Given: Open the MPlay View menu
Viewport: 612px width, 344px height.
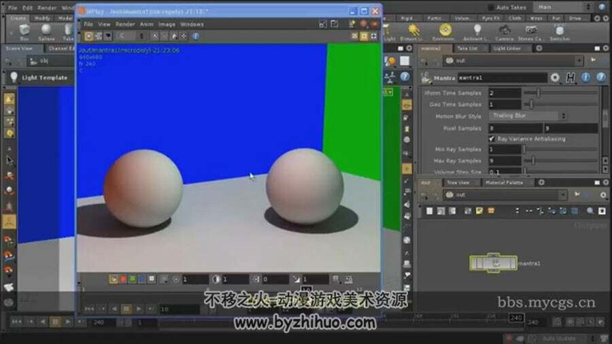Looking at the screenshot, I should click(x=104, y=24).
